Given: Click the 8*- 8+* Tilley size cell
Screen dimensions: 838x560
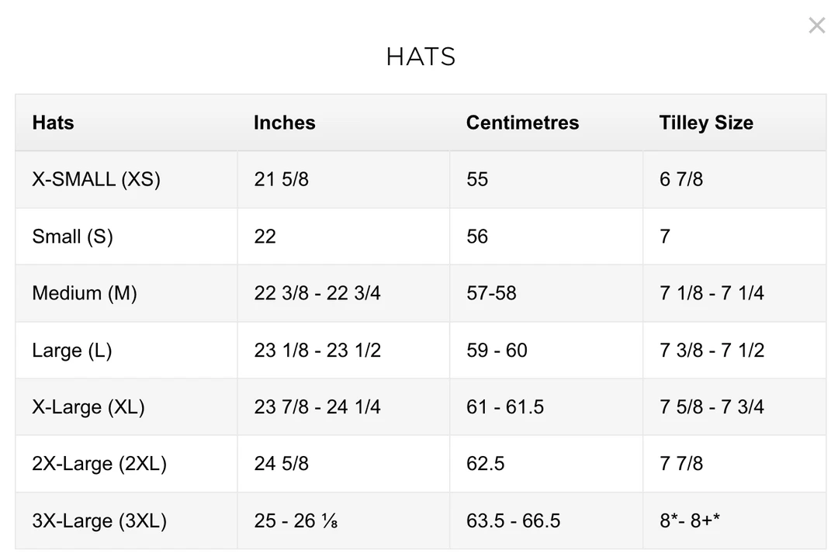Looking at the screenshot, I should click(x=690, y=520).
